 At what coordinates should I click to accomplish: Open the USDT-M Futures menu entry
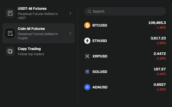[x=38, y=13]
